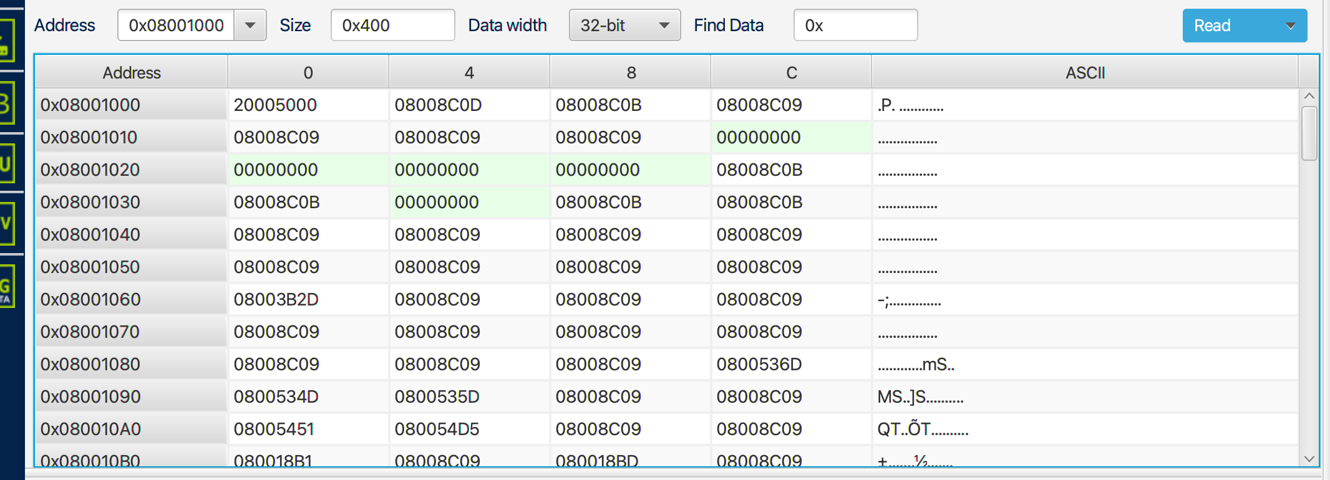Click the Address field containing 0x08001000

pos(176,26)
